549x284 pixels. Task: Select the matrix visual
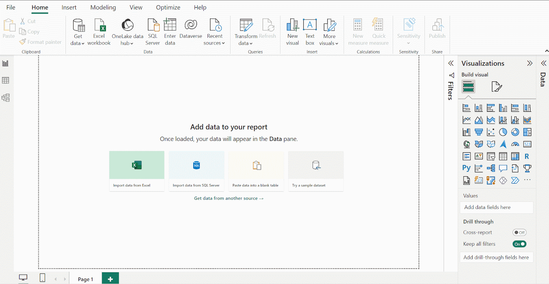(x=515, y=156)
